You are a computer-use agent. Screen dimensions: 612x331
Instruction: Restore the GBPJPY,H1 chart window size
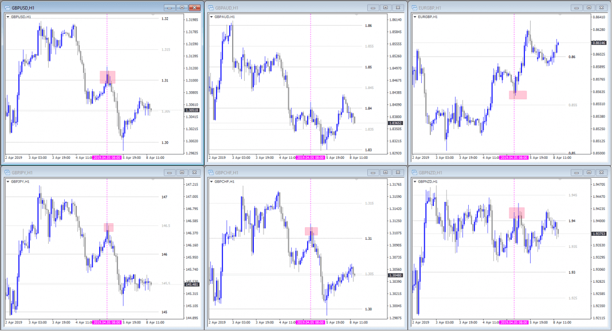(x=182, y=172)
